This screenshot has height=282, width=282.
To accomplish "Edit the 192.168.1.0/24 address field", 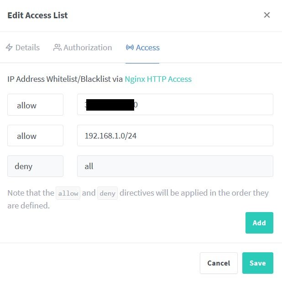I will [175, 135].
